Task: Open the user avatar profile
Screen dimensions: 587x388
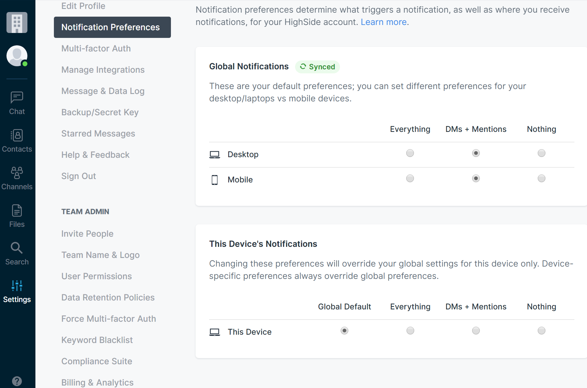Action: click(x=17, y=56)
